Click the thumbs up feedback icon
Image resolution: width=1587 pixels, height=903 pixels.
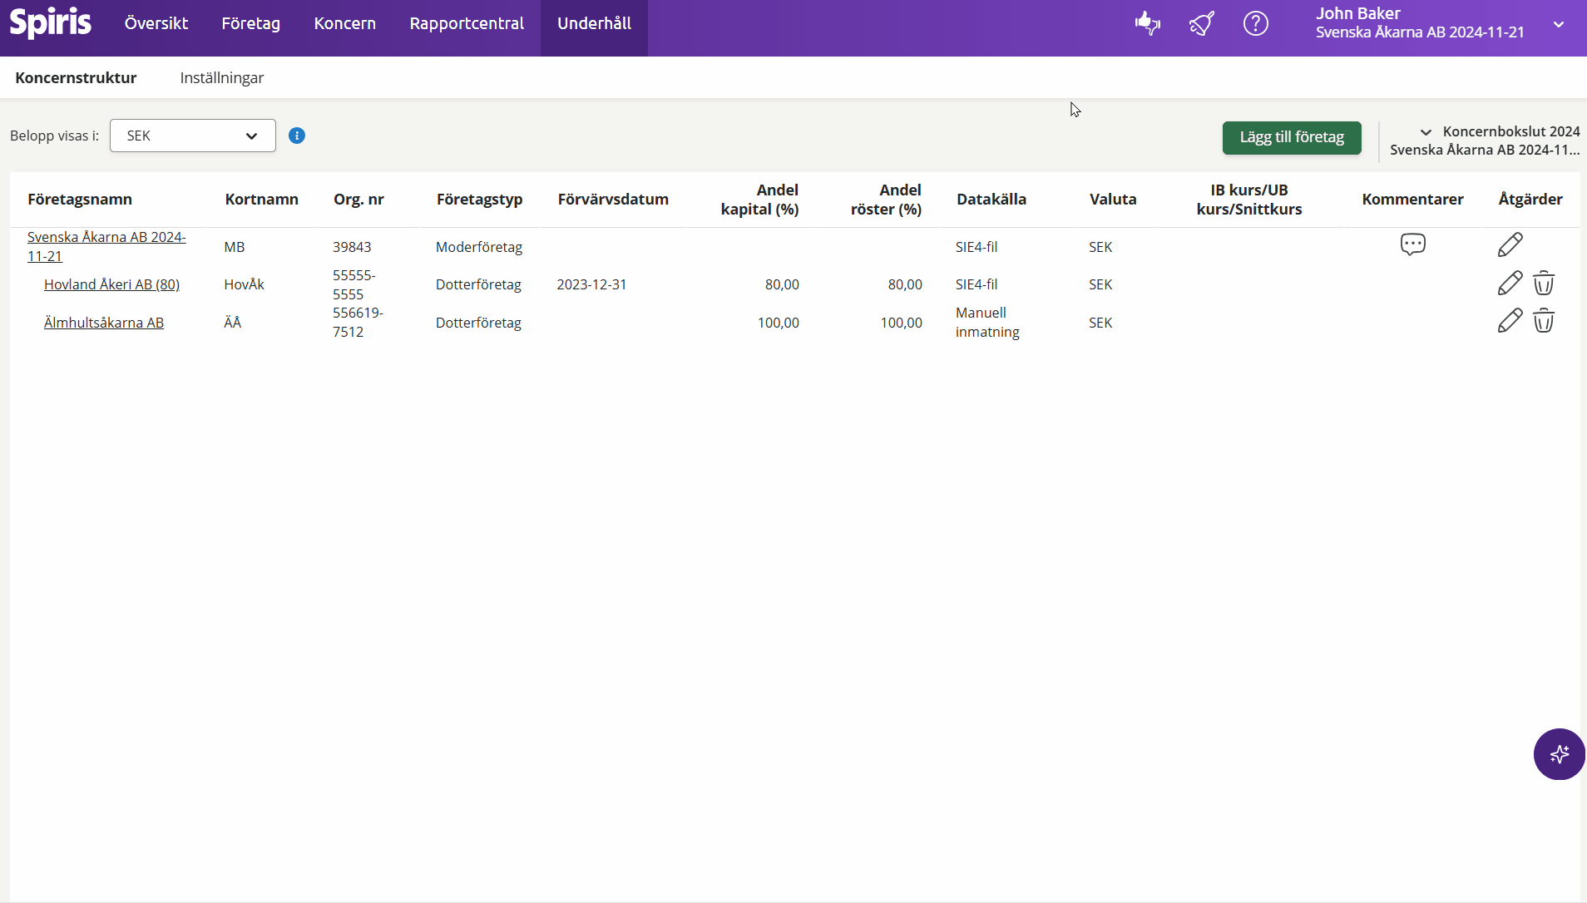pyautogui.click(x=1147, y=23)
